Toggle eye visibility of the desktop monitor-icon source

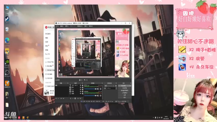click(x=81, y=94)
